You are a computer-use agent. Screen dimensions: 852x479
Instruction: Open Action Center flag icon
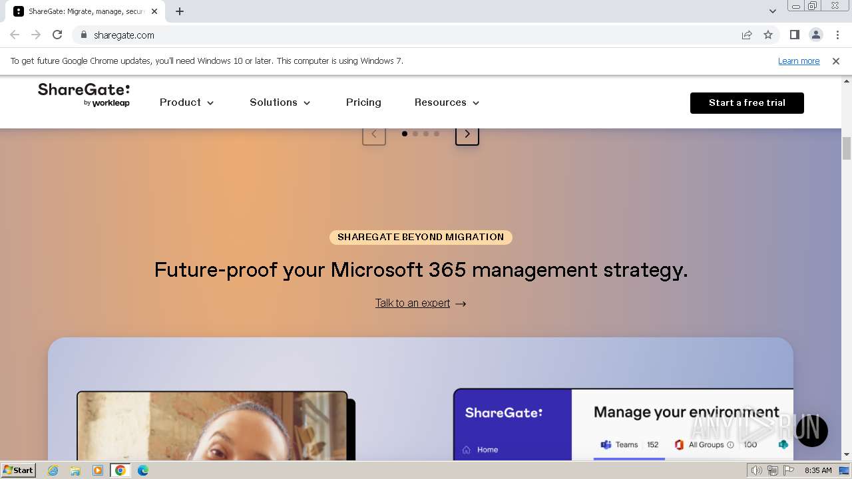point(789,470)
